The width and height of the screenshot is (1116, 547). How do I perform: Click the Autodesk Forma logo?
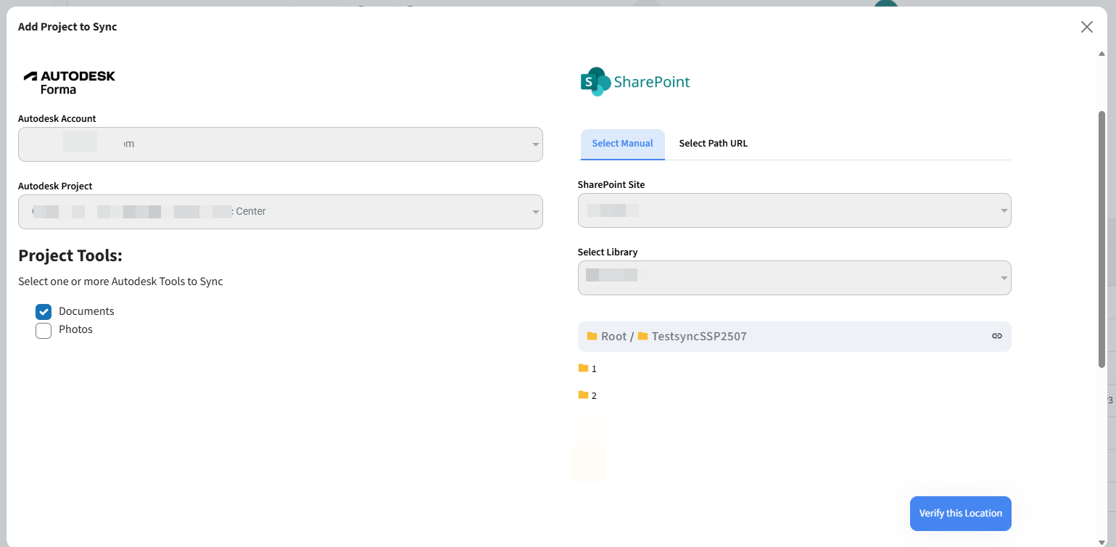pyautogui.click(x=70, y=82)
